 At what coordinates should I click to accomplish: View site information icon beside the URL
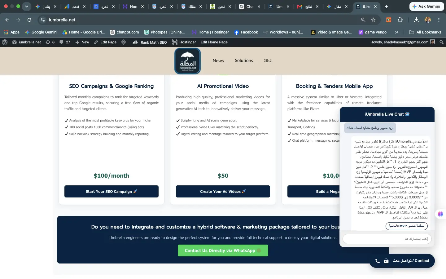[x=43, y=20]
